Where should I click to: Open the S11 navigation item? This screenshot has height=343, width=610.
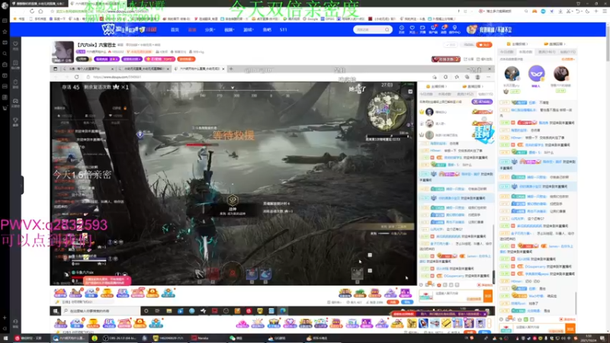tap(283, 30)
